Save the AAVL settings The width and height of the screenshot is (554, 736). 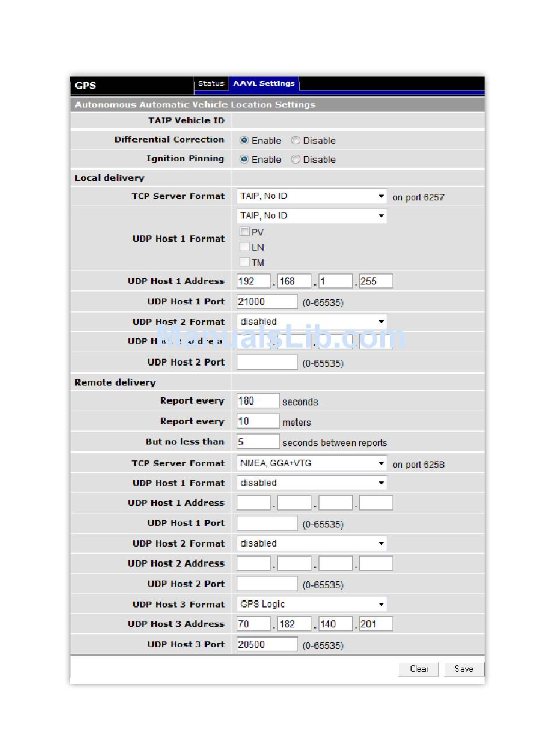coord(464,669)
